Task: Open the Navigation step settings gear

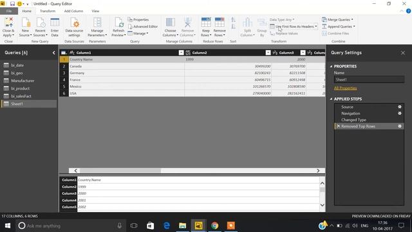Action: point(400,113)
